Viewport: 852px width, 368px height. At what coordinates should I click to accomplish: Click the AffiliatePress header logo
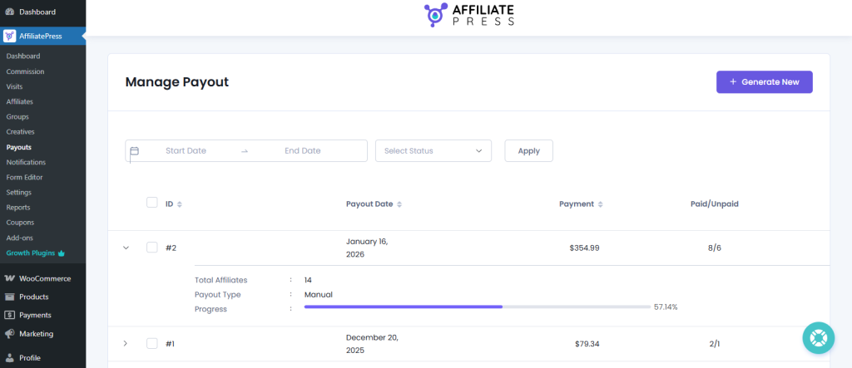coord(469,15)
